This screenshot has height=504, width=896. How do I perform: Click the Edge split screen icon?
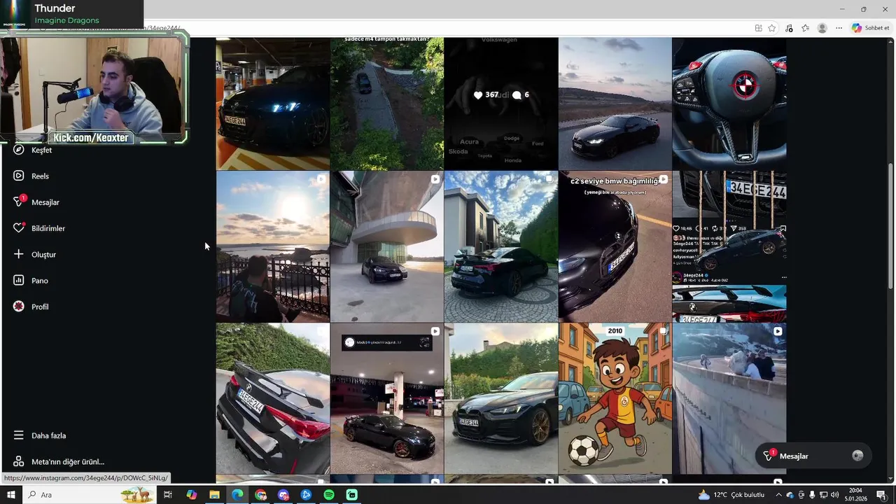pos(759,28)
